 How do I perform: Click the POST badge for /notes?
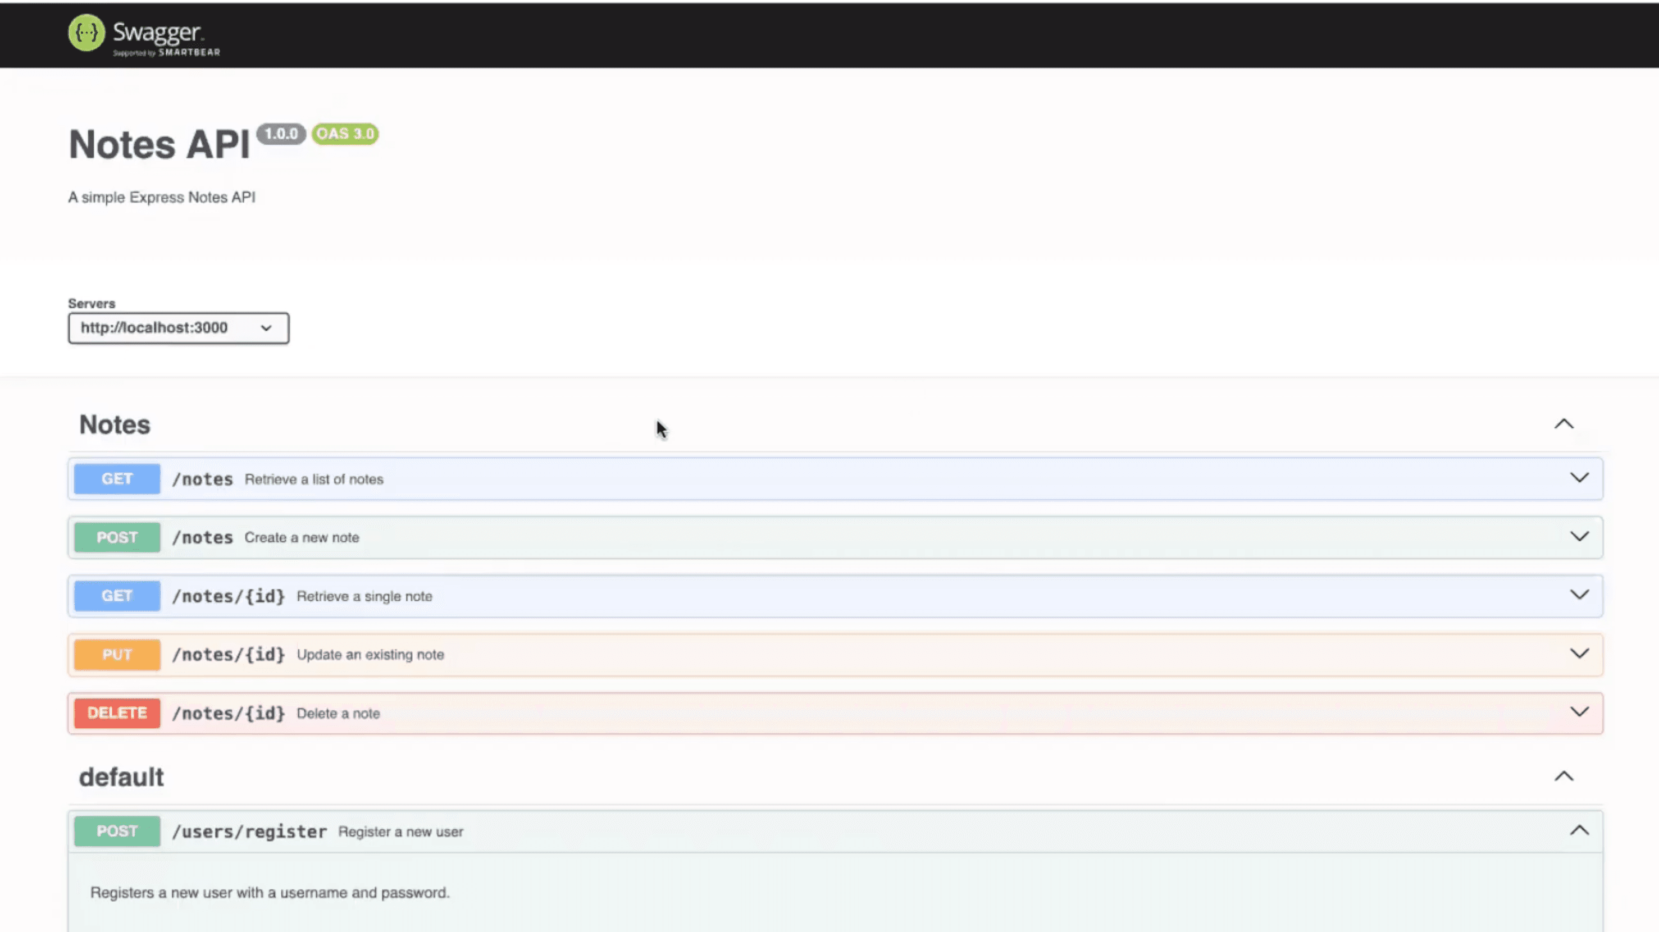pyautogui.click(x=117, y=537)
